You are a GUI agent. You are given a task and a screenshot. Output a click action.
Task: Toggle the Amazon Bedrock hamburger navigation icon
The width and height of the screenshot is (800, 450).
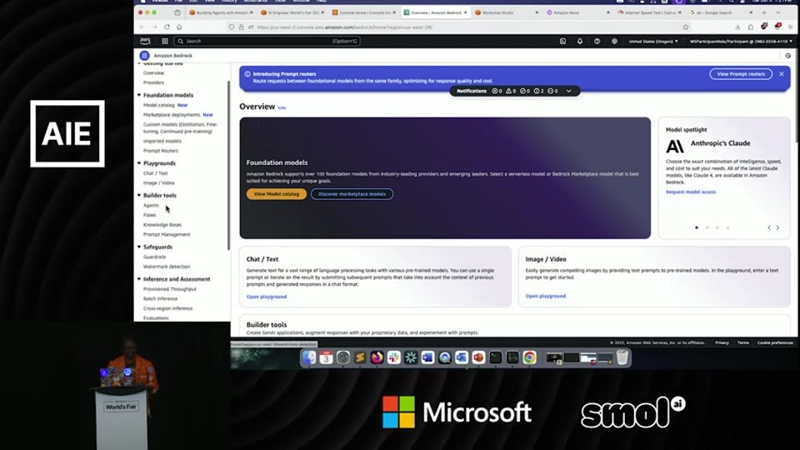tap(144, 56)
